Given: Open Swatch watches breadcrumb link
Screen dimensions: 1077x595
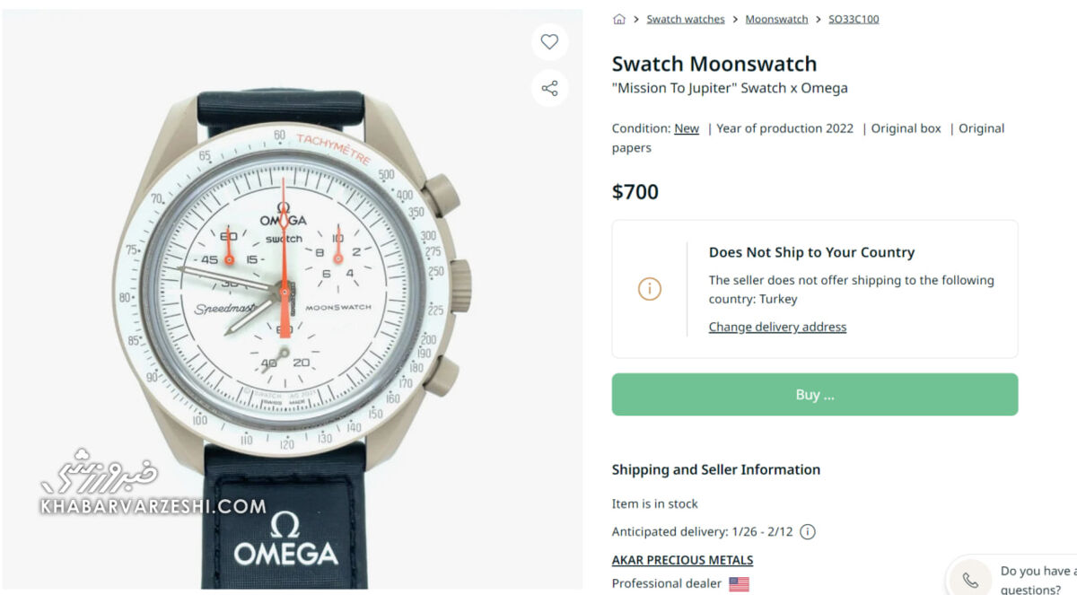Looking at the screenshot, I should coord(686,19).
